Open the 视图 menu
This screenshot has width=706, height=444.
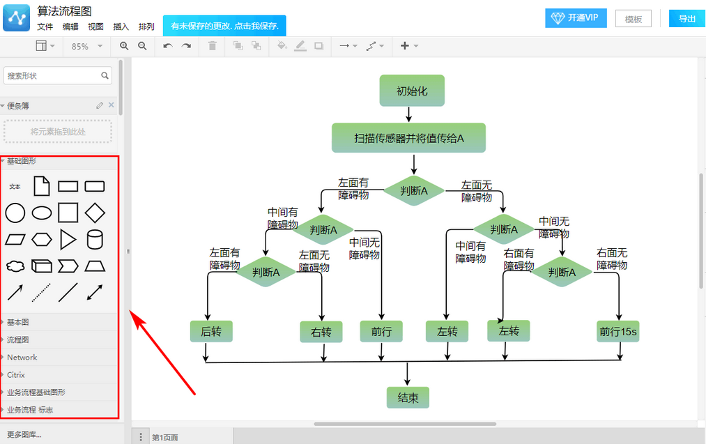(x=95, y=27)
